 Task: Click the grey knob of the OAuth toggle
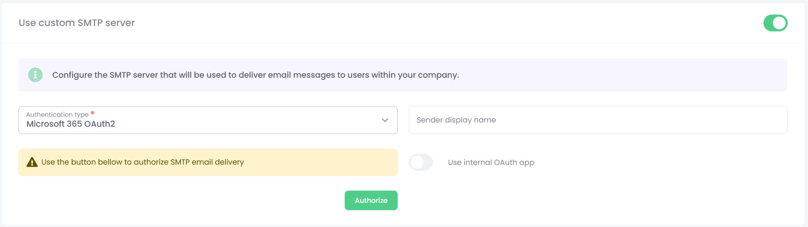point(417,162)
